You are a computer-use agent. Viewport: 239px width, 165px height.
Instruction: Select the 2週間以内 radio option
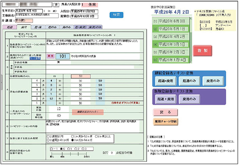(x=47, y=135)
